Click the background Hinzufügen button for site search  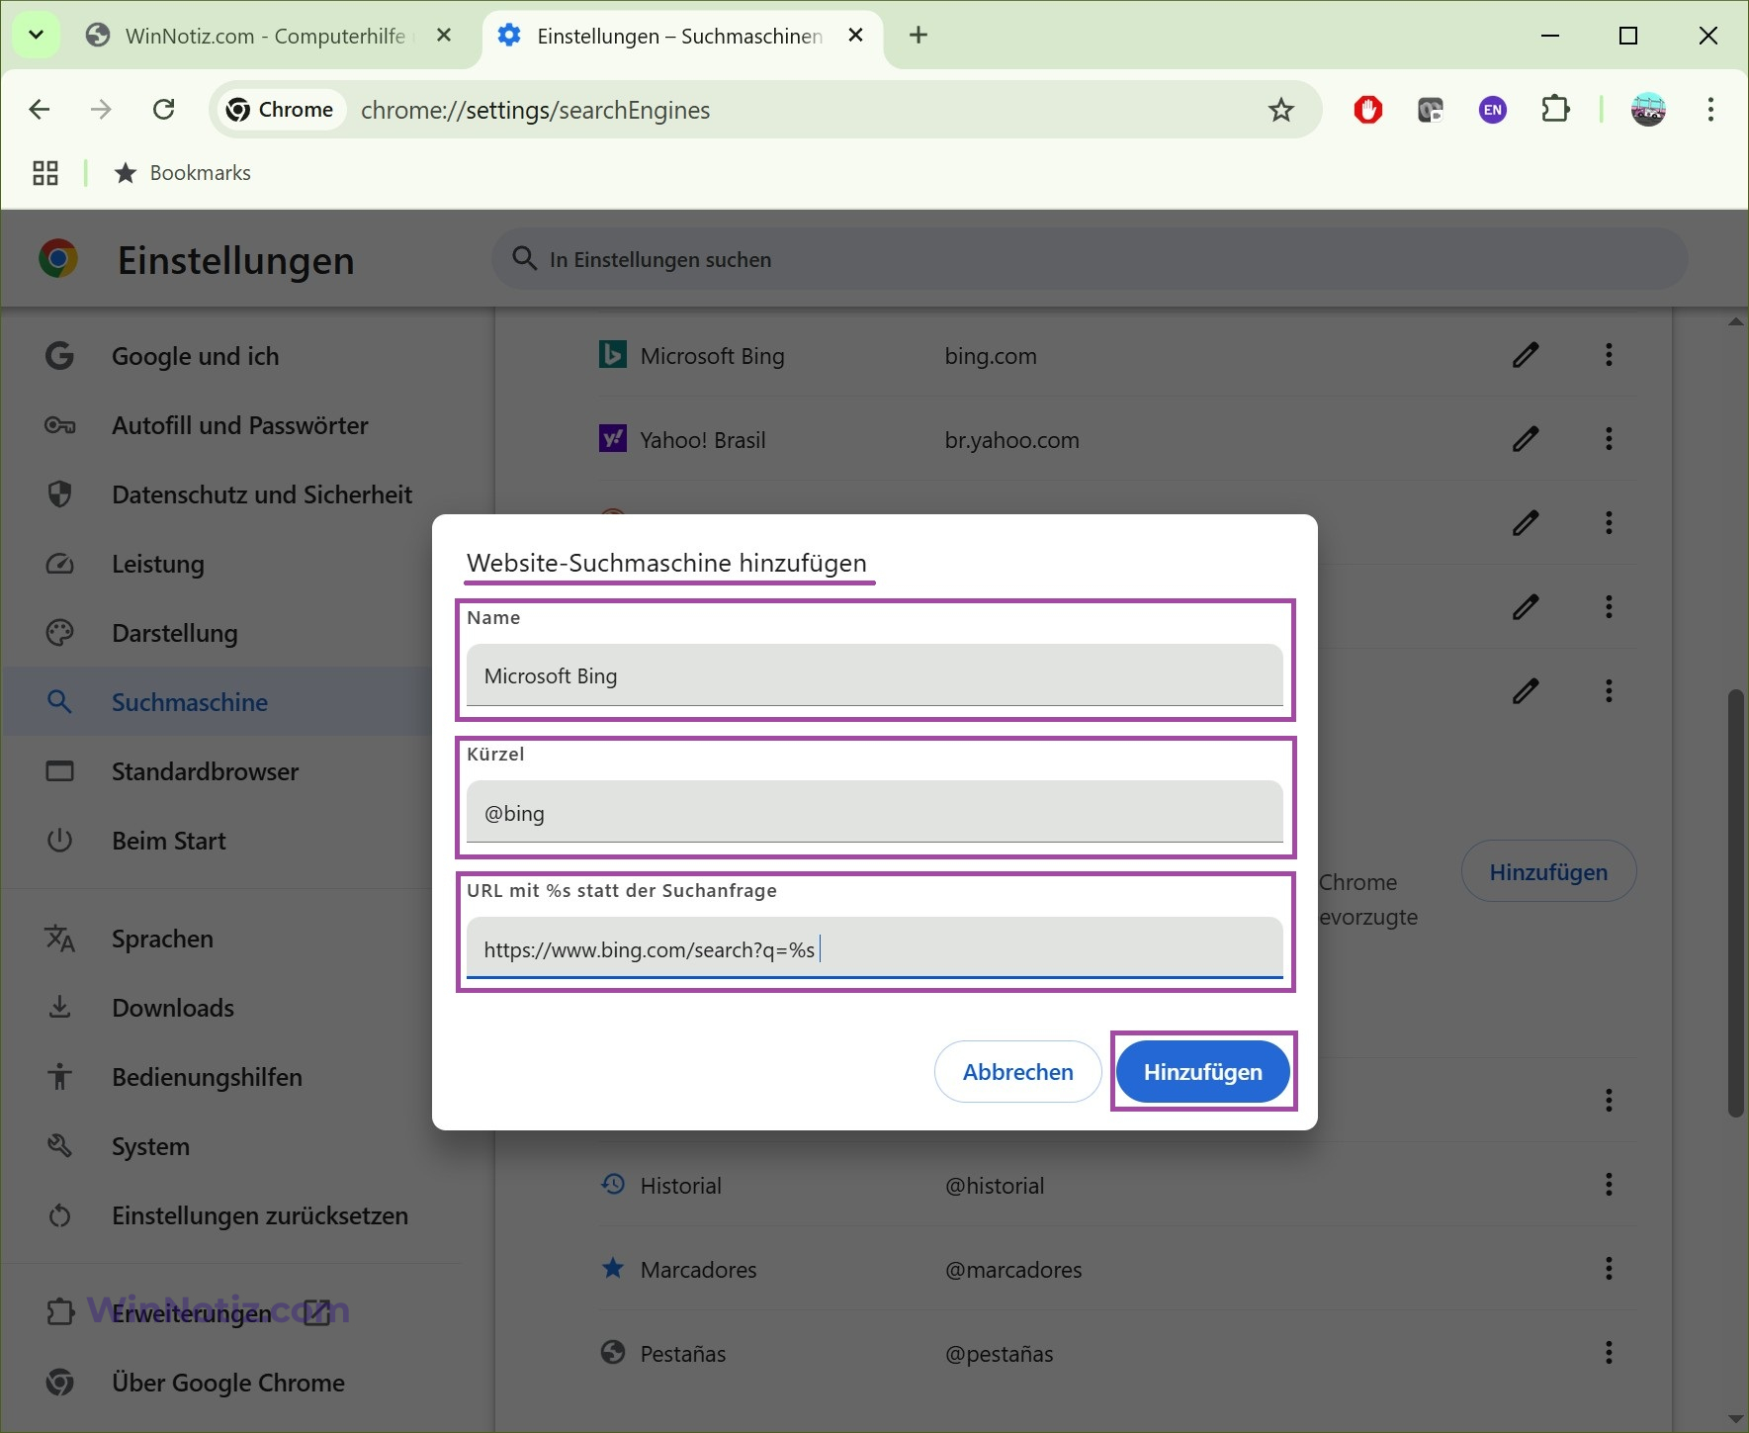point(1548,871)
